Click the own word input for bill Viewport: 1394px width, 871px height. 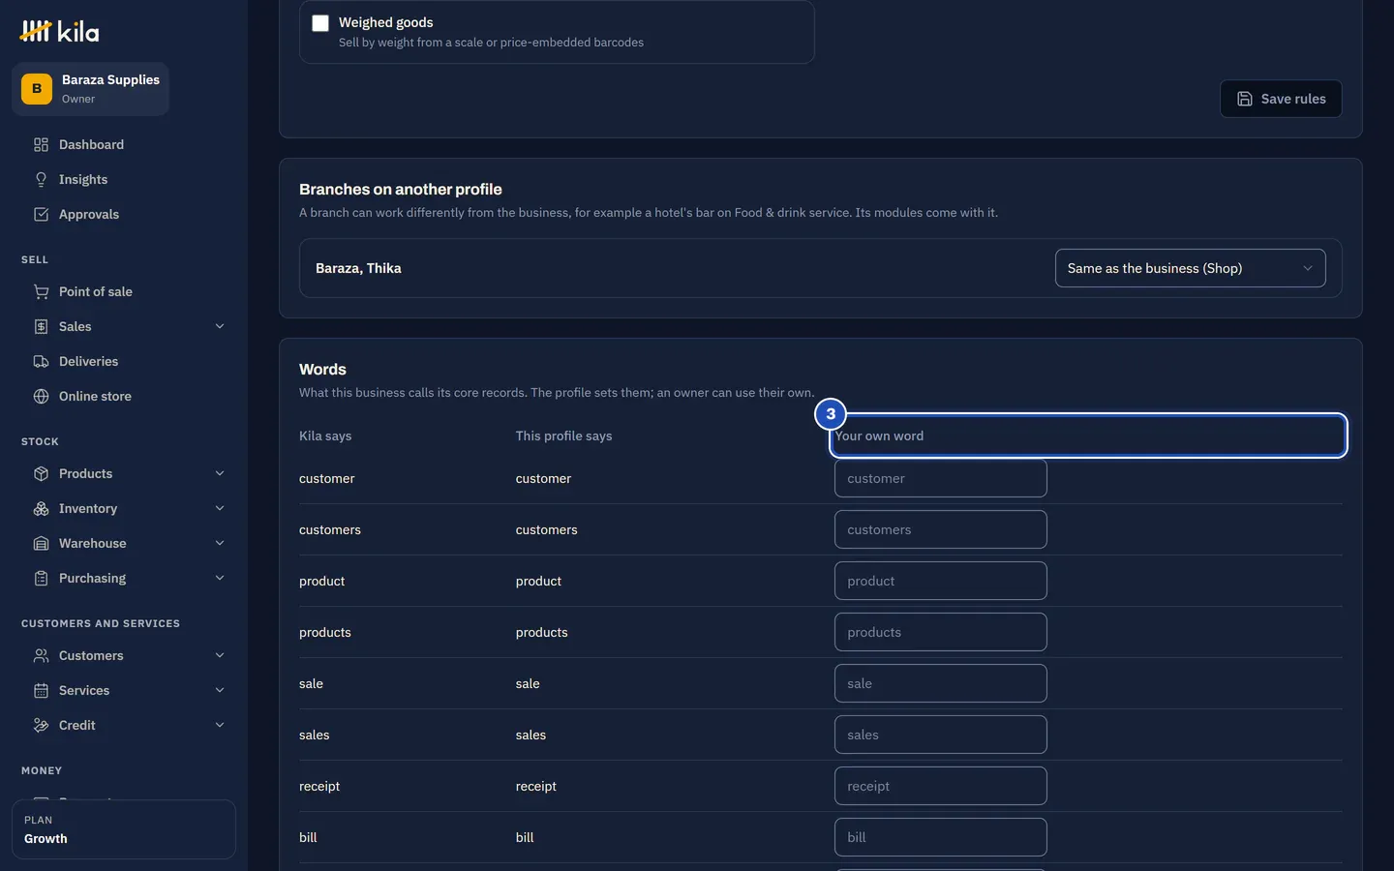click(941, 837)
